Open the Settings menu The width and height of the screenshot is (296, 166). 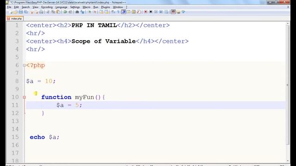tap(75, 7)
